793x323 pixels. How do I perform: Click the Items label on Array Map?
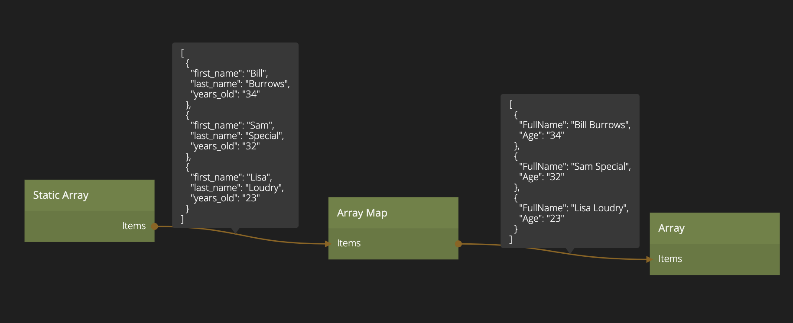tap(349, 243)
